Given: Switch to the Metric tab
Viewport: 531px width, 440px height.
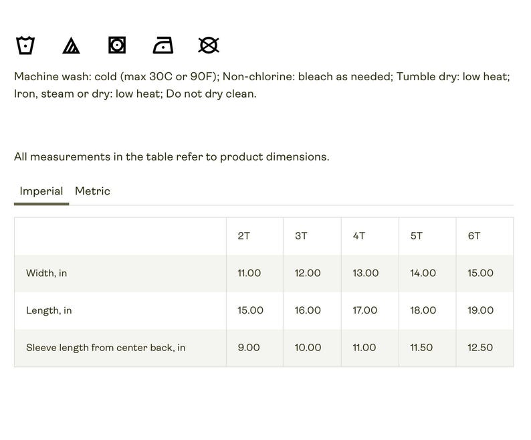Looking at the screenshot, I should point(92,191).
